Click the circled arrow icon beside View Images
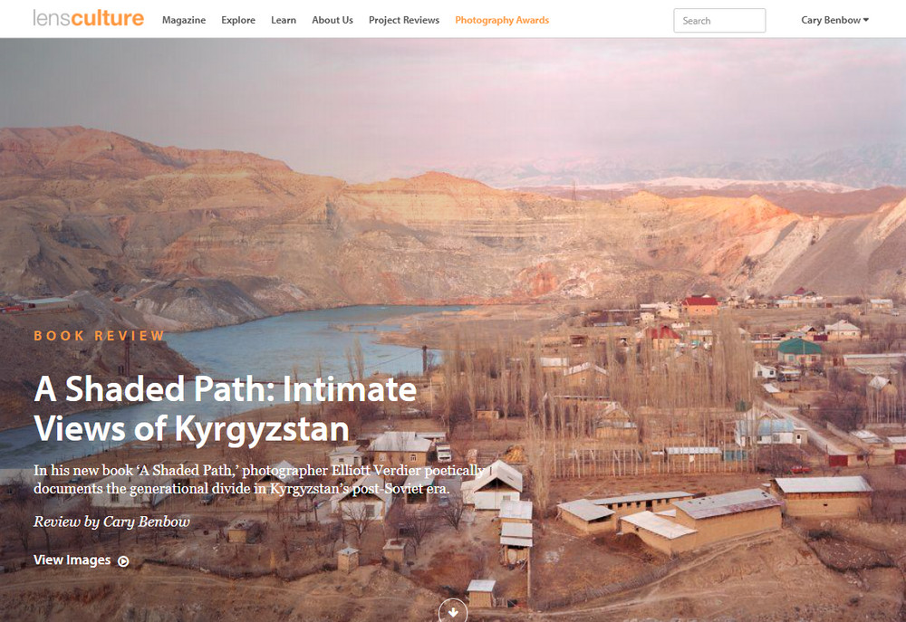This screenshot has width=906, height=622. [123, 560]
